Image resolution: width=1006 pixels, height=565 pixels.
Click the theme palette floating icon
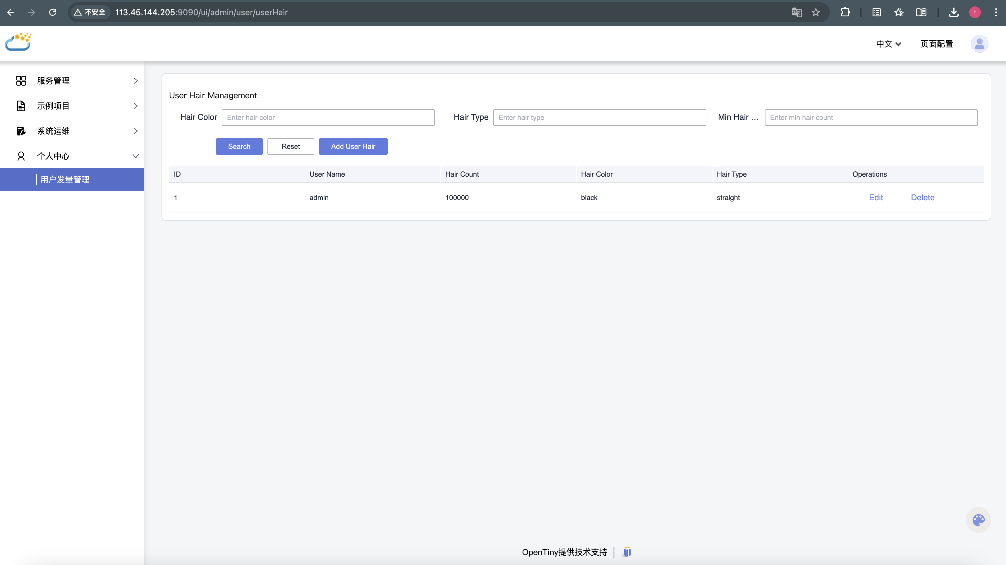click(978, 520)
